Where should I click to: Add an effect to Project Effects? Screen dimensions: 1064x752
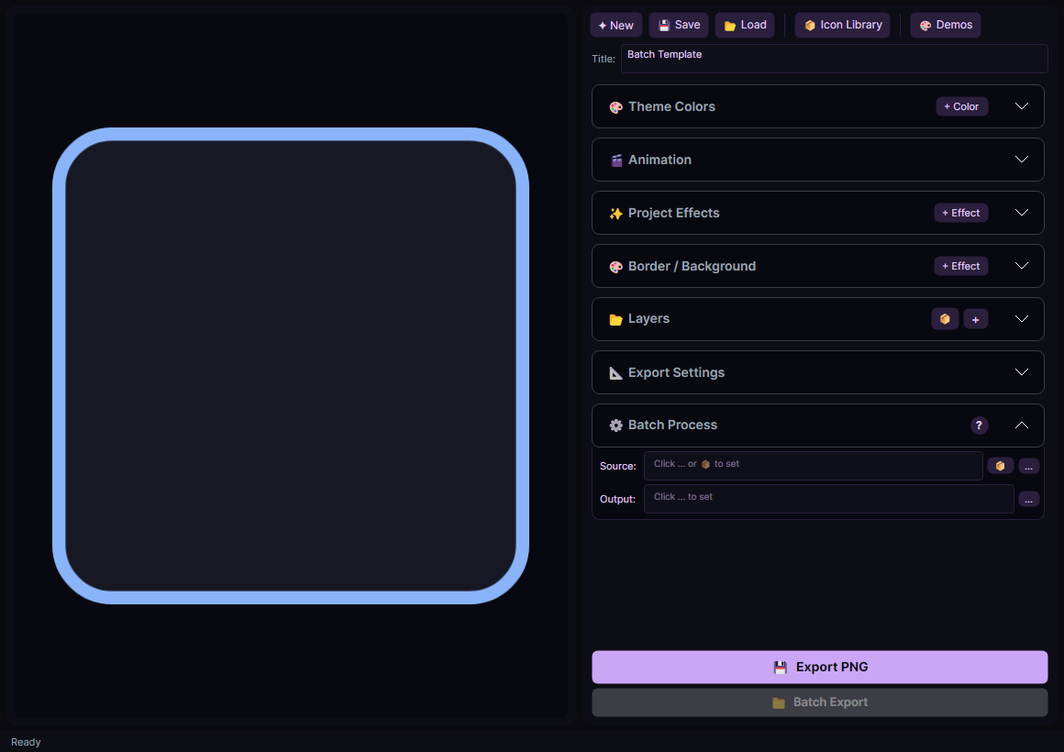[960, 213]
